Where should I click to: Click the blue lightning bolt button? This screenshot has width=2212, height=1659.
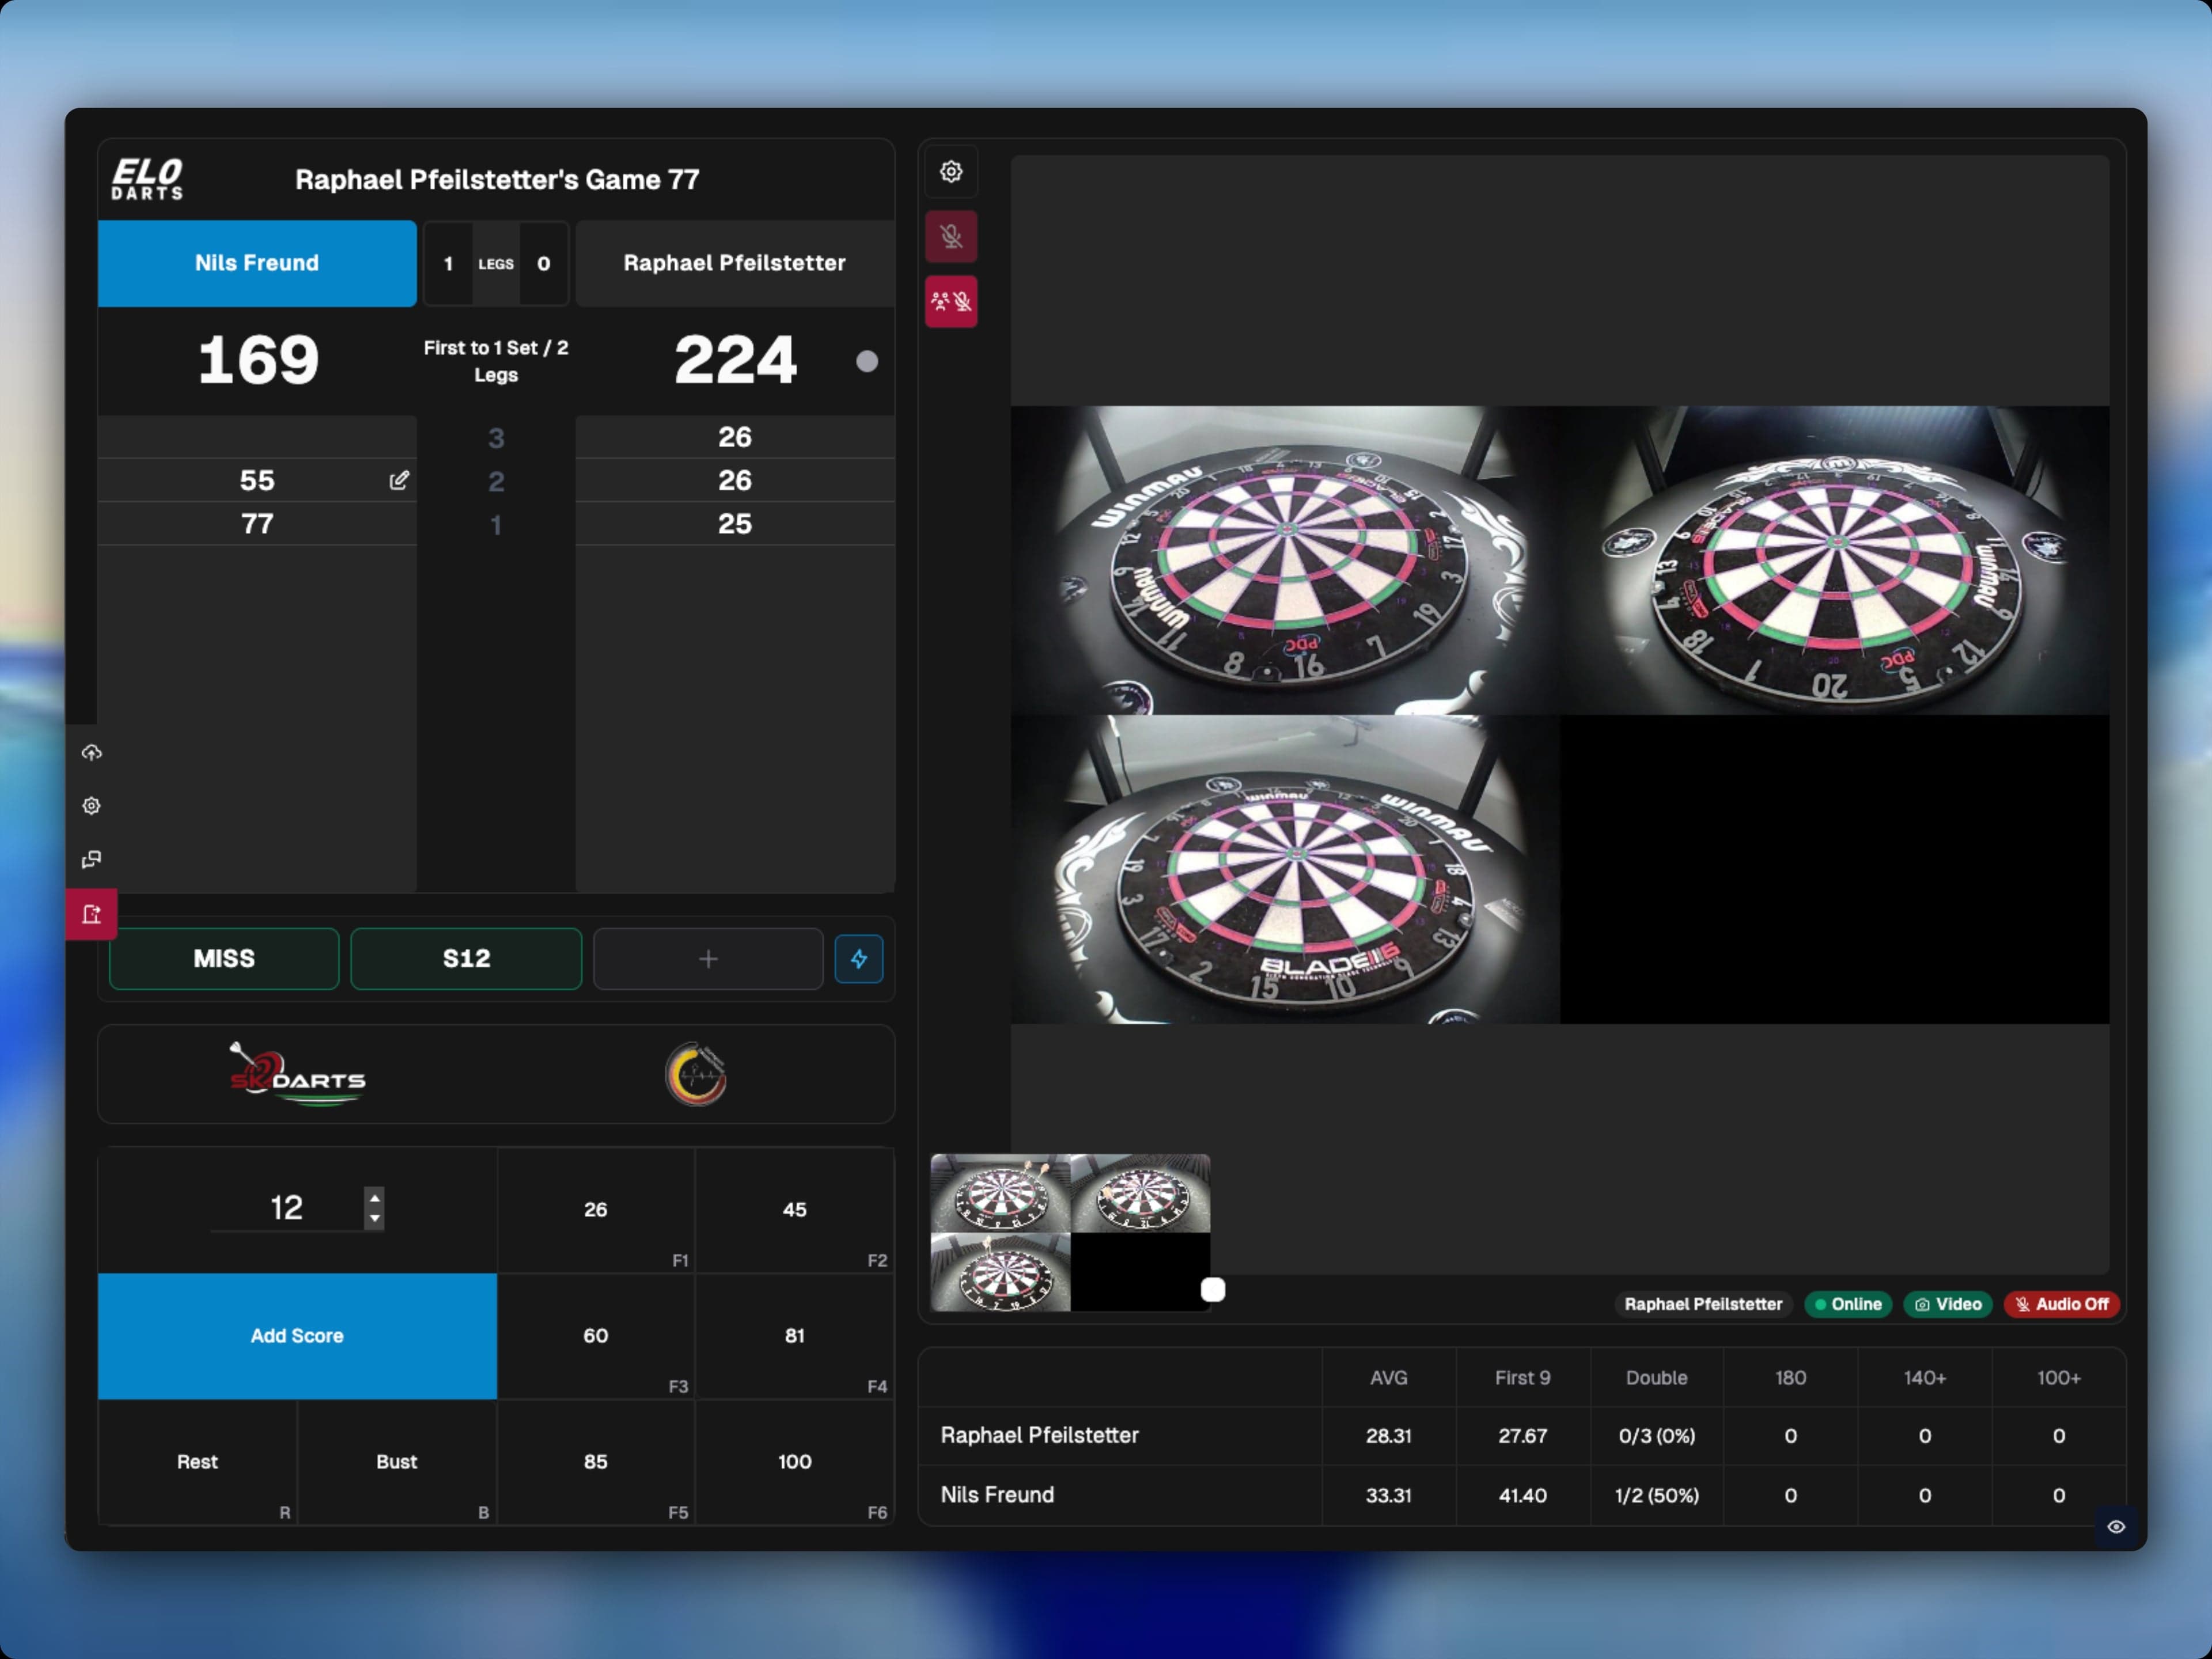[859, 959]
